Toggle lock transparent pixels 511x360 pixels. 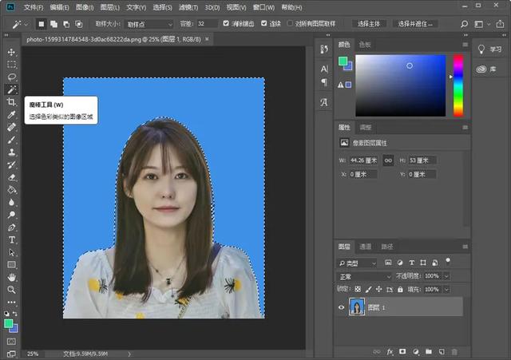[358, 289]
